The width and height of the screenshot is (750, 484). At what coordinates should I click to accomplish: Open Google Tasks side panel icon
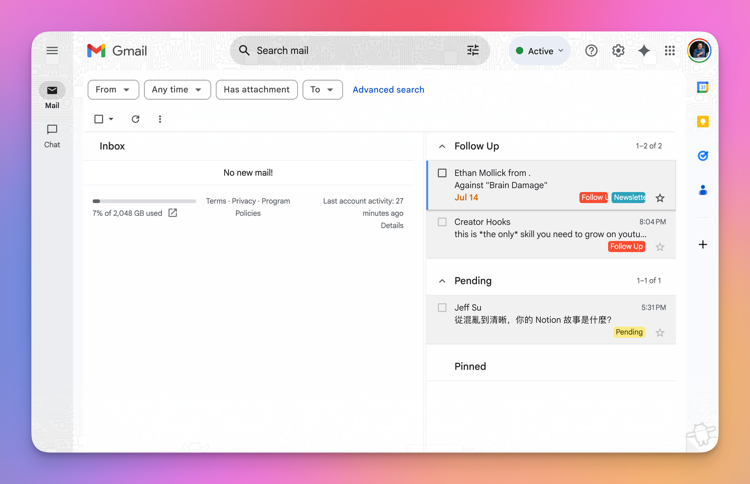[x=702, y=156]
